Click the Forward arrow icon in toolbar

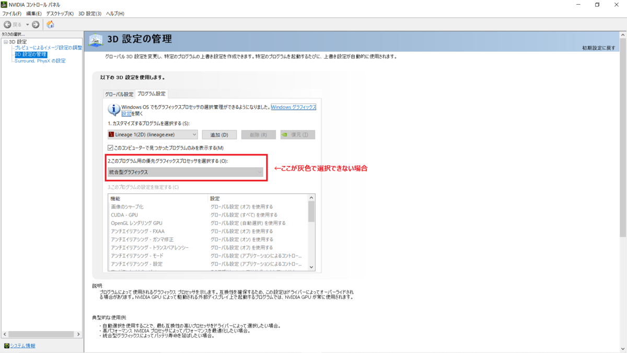point(36,25)
